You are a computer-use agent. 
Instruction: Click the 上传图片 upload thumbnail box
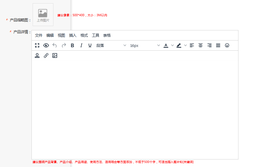tap(43, 14)
